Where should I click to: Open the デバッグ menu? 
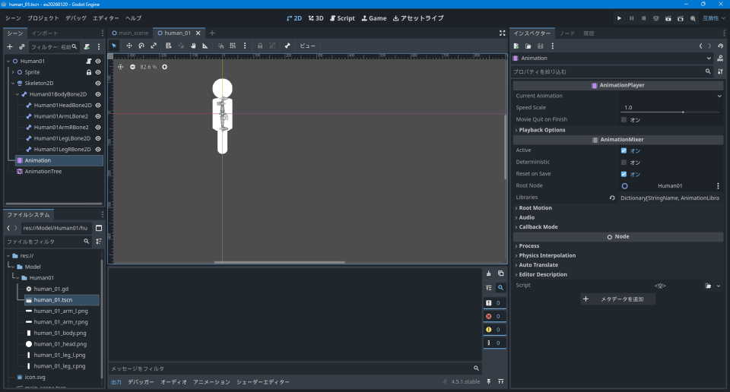tap(75, 17)
